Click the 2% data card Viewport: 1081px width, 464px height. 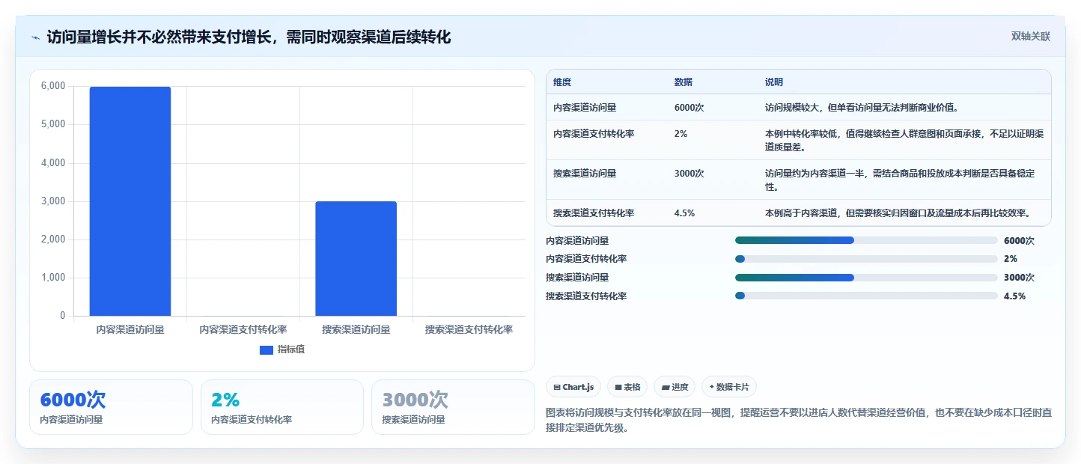pyautogui.click(x=282, y=407)
